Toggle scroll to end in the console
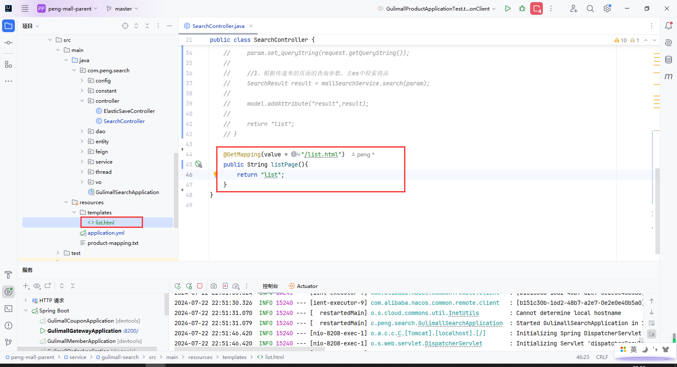677x367 pixels. pyautogui.click(x=652, y=334)
